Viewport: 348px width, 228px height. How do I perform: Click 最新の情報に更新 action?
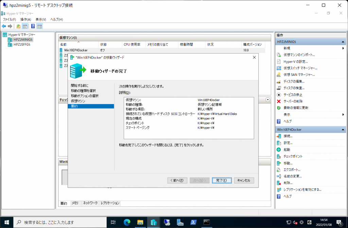click(x=296, y=108)
